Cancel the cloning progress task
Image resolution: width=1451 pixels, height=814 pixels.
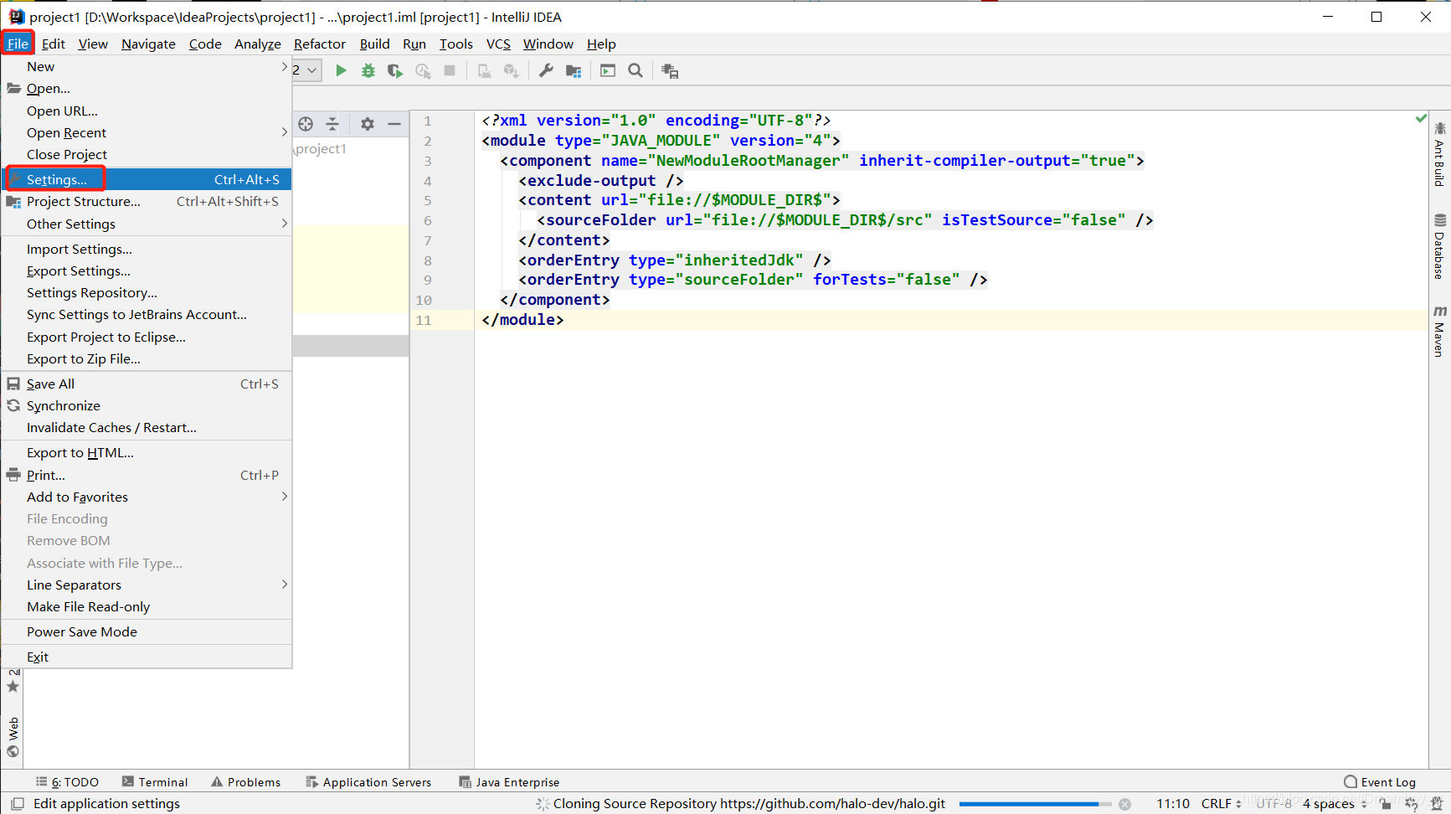(x=1124, y=804)
